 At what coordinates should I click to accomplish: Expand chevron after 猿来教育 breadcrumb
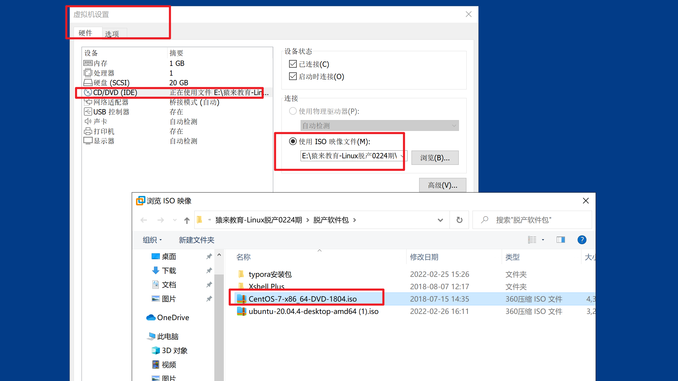[x=308, y=220]
